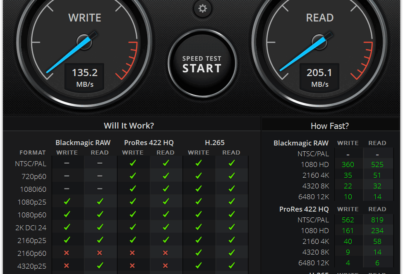The image size is (403, 274).
Task: Click green check for 4320p25 Blackmagic RAW read
Action: (x=100, y=266)
